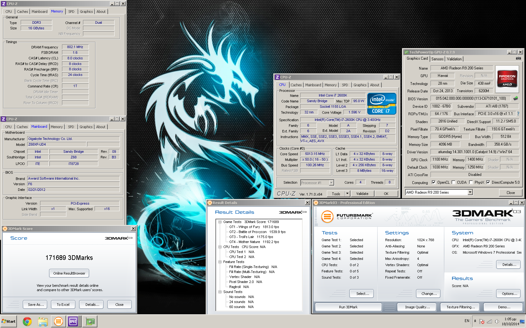Viewport: 526px width, 328px height.
Task: Toggle the CUDA checkbox in GPU-Z
Action: 453,182
